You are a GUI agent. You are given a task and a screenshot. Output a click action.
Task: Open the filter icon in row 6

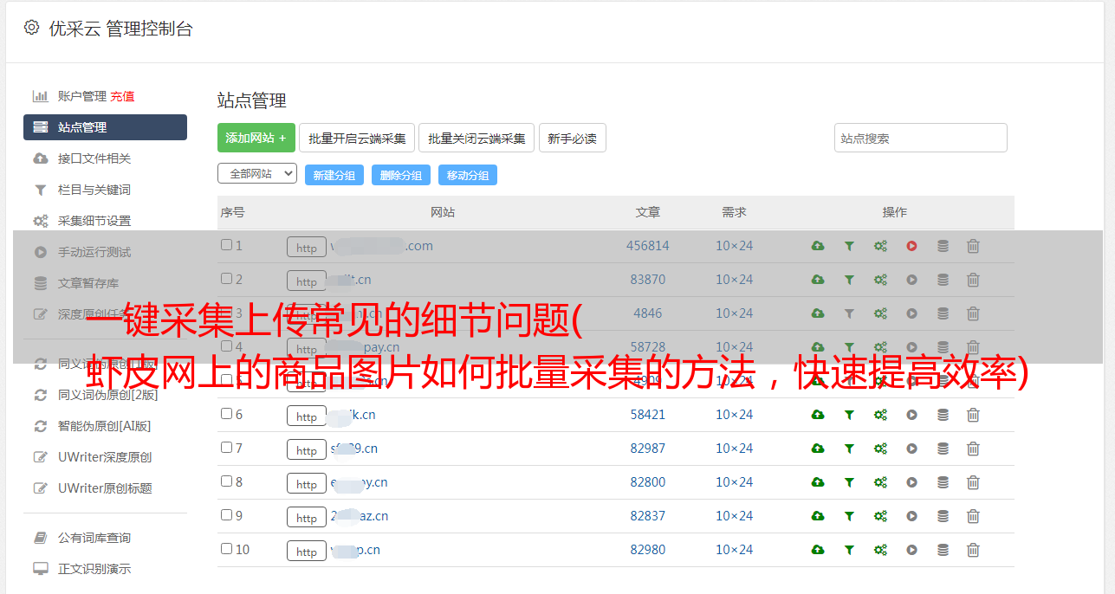(x=849, y=415)
